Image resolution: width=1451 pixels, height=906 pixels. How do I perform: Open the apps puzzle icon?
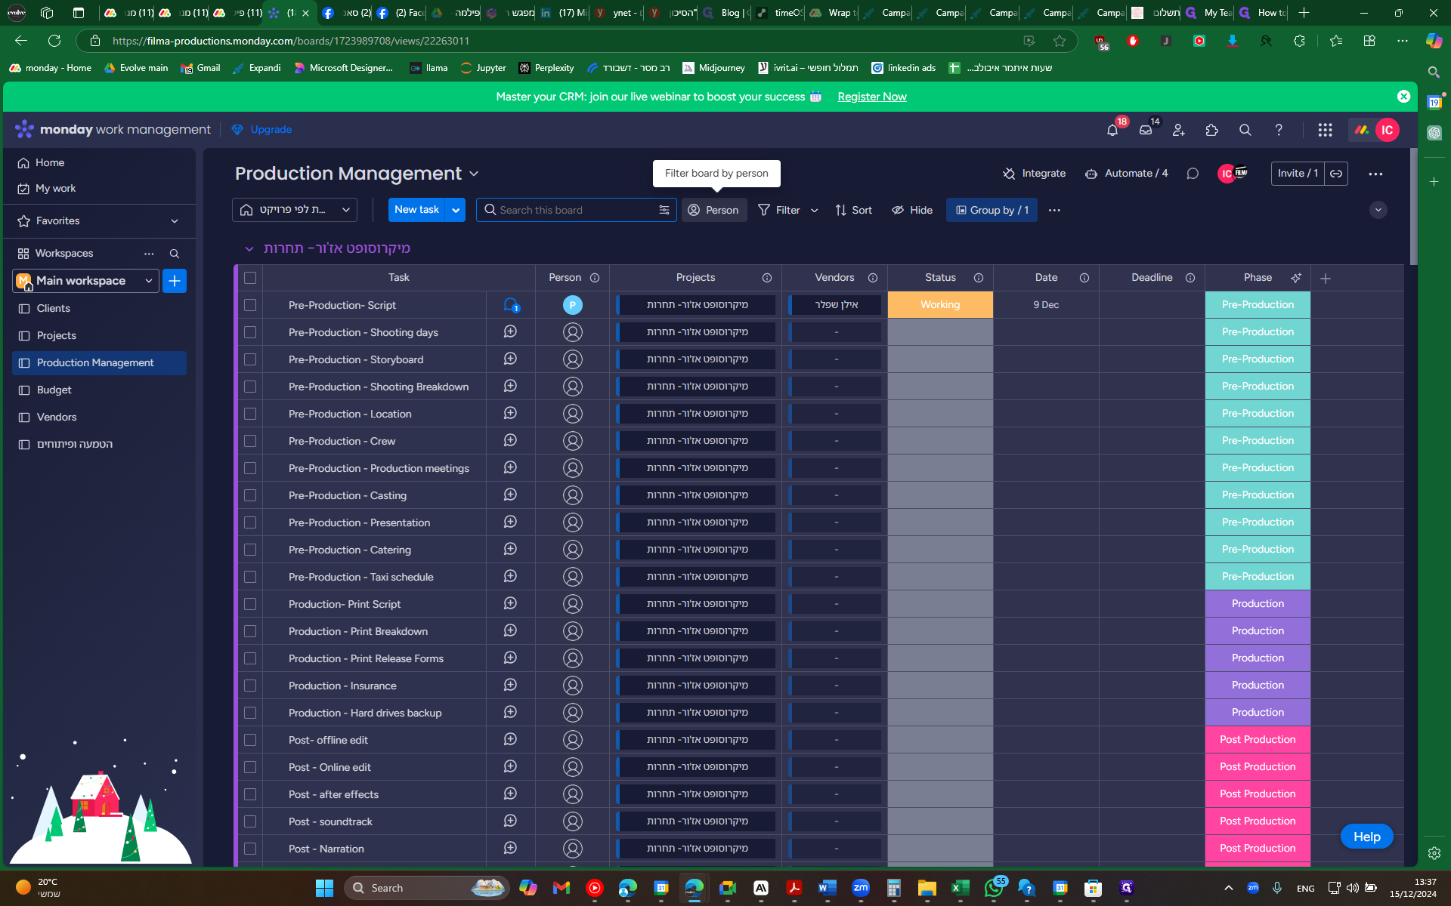click(1212, 130)
